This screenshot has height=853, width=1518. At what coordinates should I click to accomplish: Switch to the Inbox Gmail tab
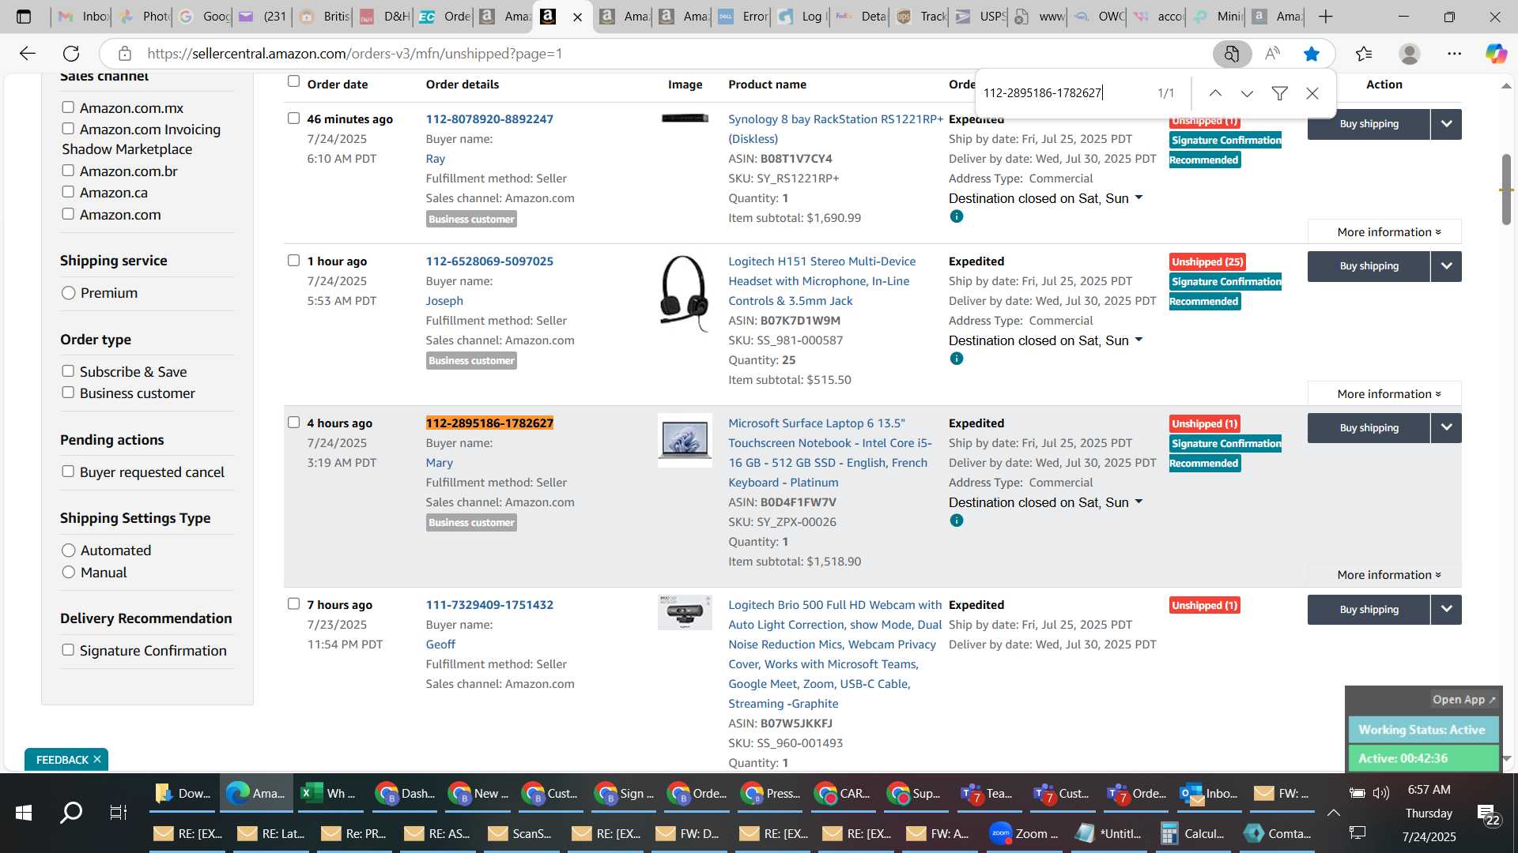coord(82,17)
